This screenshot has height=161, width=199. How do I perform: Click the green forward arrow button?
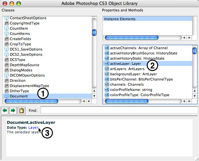(x=13, y=110)
